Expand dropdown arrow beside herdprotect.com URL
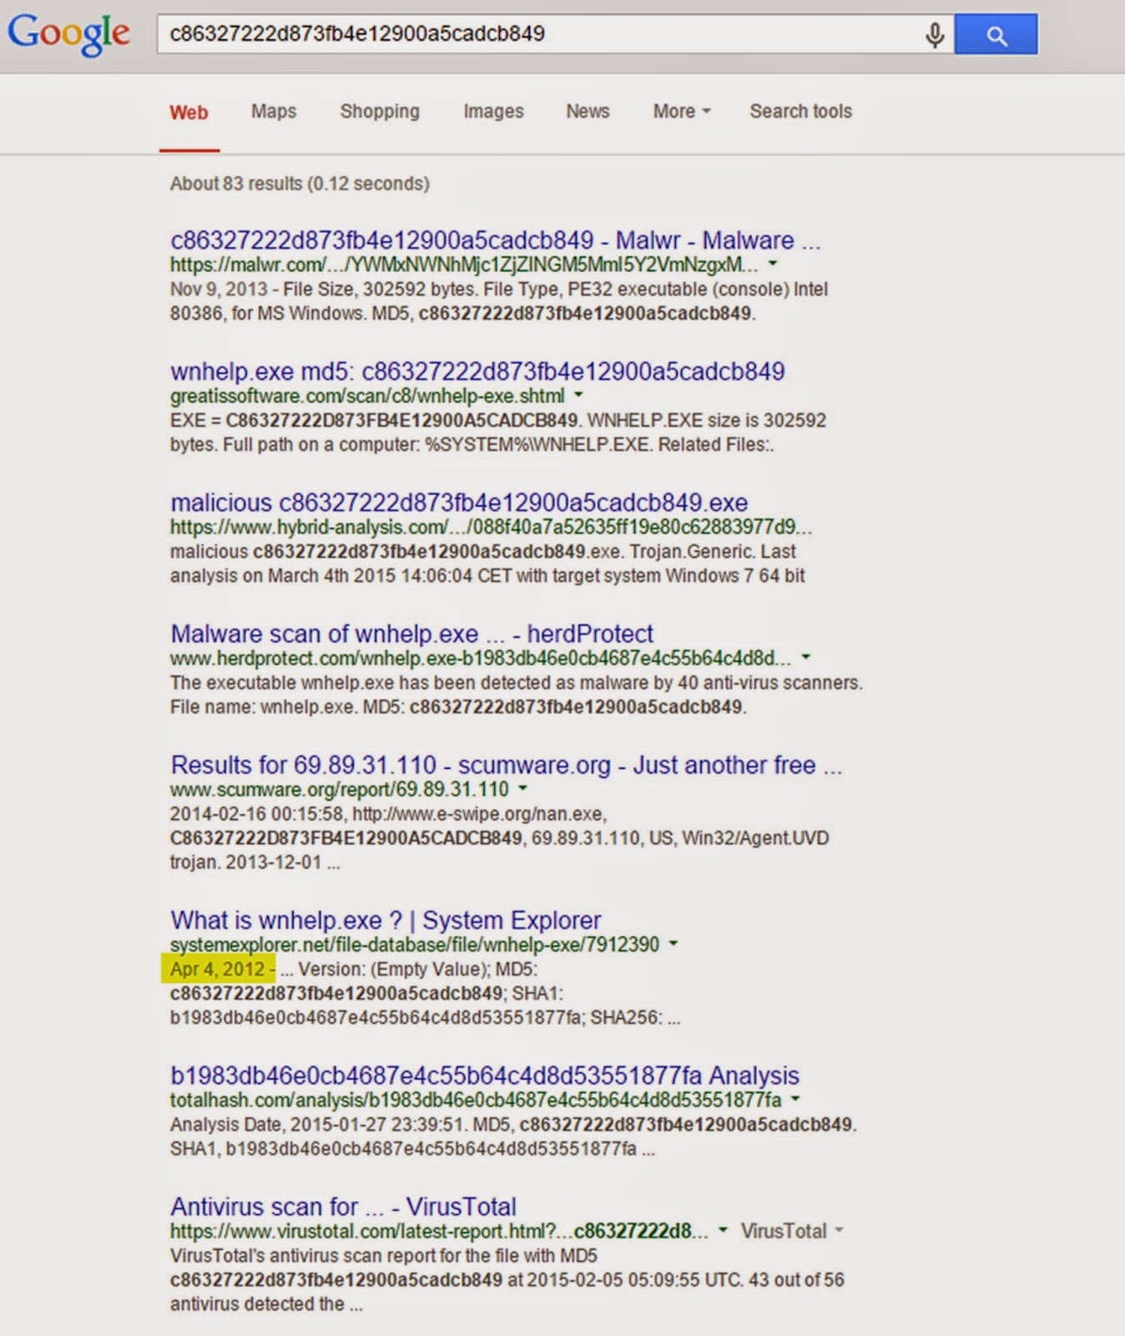Image resolution: width=1125 pixels, height=1336 pixels. pyautogui.click(x=806, y=657)
